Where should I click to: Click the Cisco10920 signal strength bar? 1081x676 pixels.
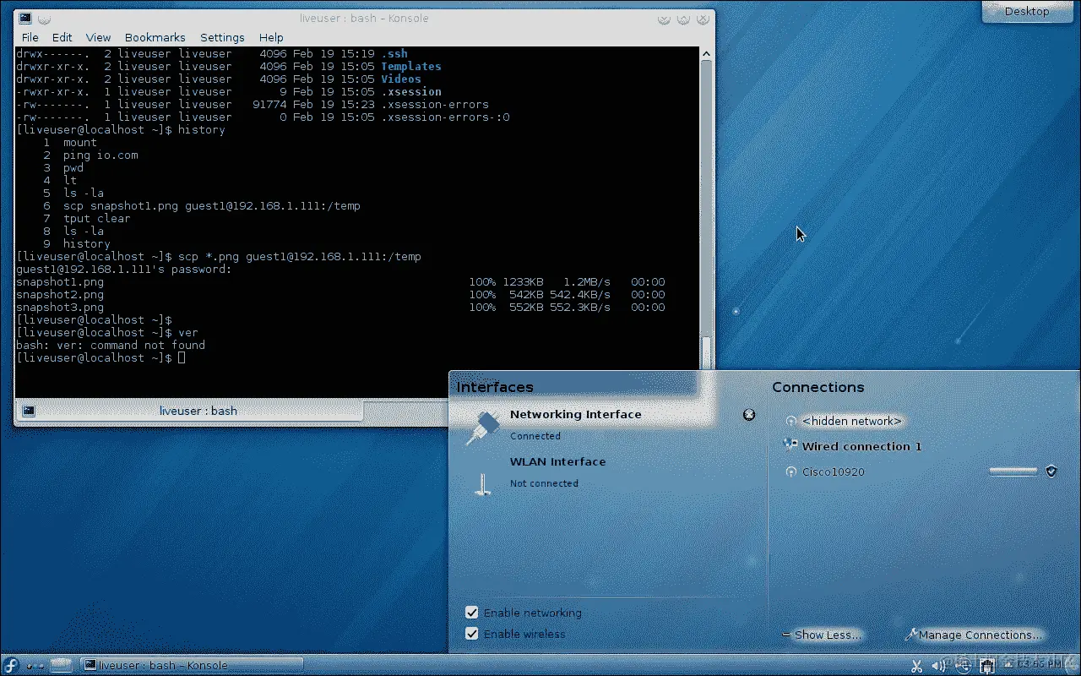(1013, 472)
